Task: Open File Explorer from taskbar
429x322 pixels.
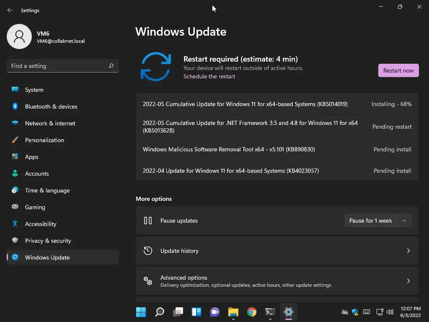Action: point(233,312)
